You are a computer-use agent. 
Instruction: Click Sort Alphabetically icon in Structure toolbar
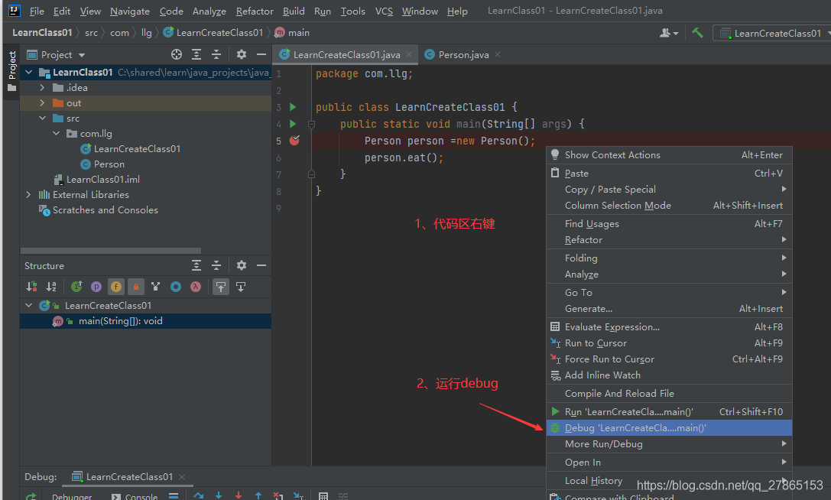(51, 287)
